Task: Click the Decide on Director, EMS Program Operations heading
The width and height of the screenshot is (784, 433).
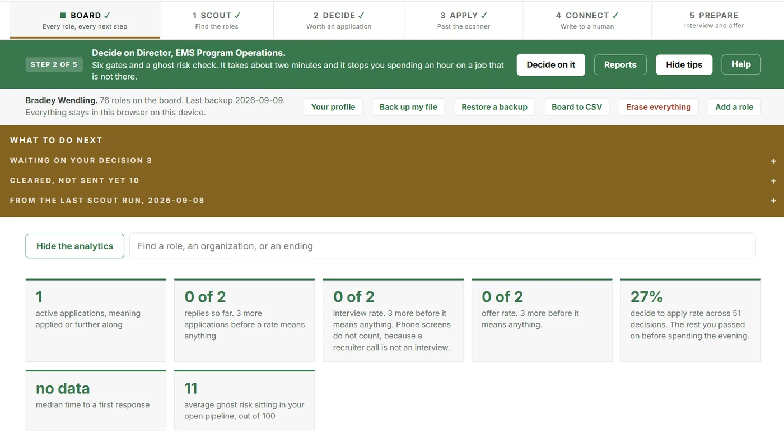Action: tap(189, 53)
